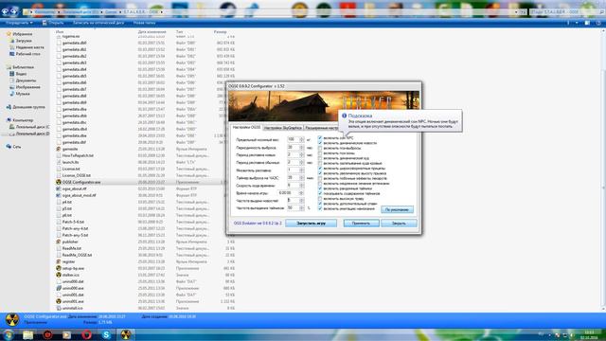Image resolution: width=606 pixels, height=341 pixels.
Task: Open Explorer help question-mark icon
Action: coord(598,23)
